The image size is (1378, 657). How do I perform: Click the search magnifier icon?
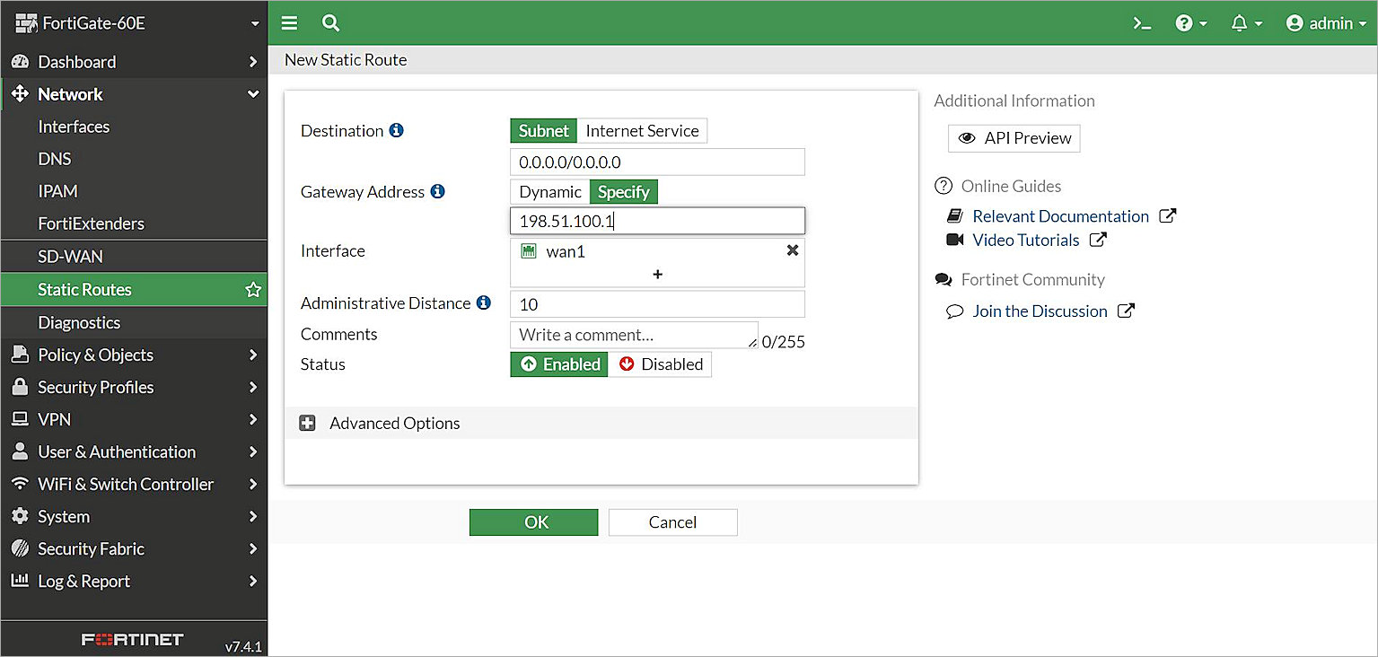point(330,23)
